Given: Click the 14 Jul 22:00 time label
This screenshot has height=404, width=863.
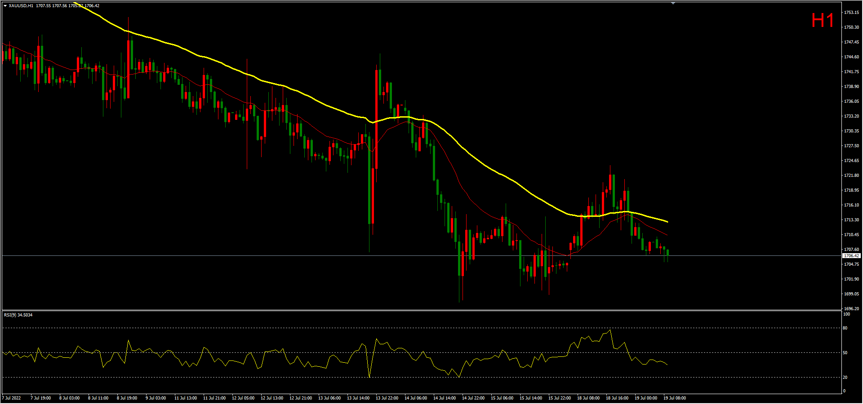Looking at the screenshot, I should click(473, 398).
